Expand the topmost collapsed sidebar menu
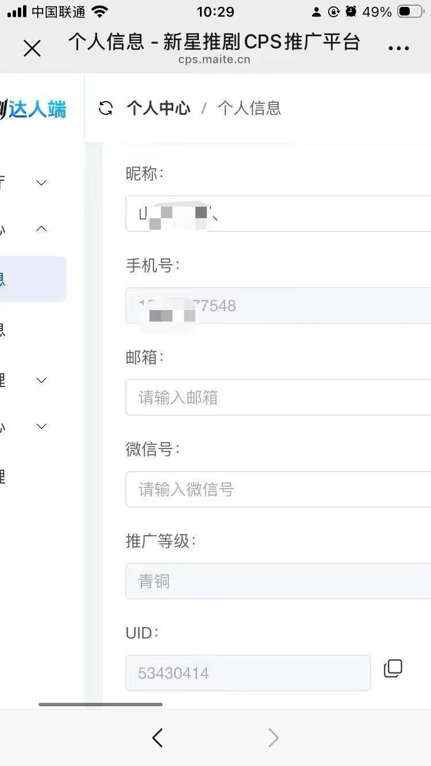The height and width of the screenshot is (766, 431). tap(41, 182)
